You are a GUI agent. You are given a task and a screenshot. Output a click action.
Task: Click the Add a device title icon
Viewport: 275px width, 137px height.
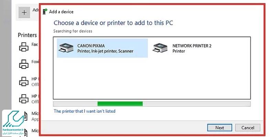coord(45,12)
